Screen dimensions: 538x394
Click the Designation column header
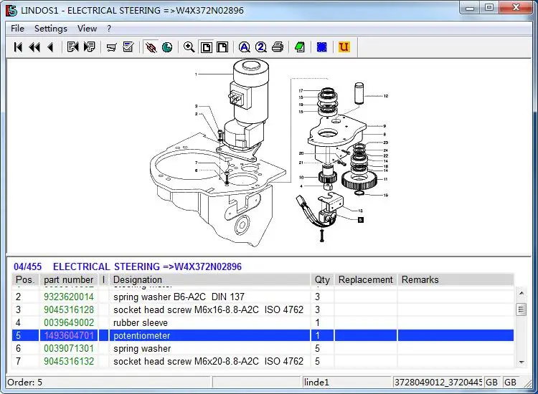point(209,279)
